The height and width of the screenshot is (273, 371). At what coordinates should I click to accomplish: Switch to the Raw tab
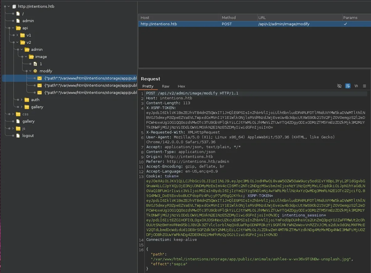point(166,86)
